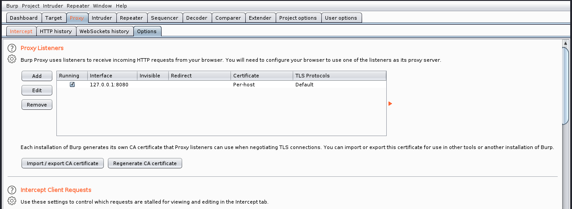This screenshot has width=572, height=209.
Task: Open Intercept Client Requests gear options
Action: (12, 201)
